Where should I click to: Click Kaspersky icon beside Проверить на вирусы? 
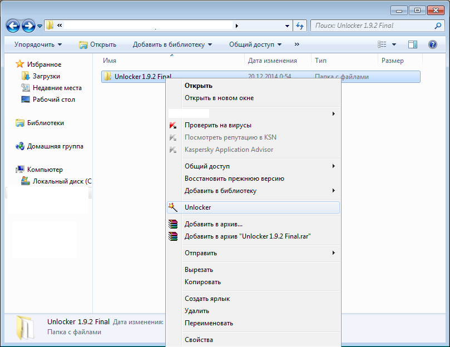pos(173,125)
